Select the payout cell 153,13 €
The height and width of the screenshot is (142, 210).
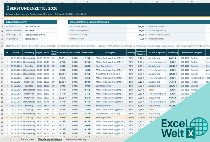point(173,66)
